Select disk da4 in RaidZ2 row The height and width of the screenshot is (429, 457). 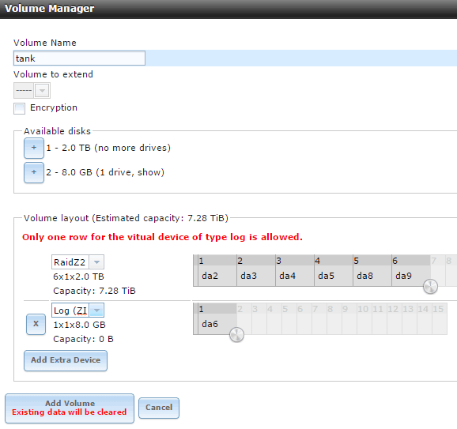(x=295, y=276)
